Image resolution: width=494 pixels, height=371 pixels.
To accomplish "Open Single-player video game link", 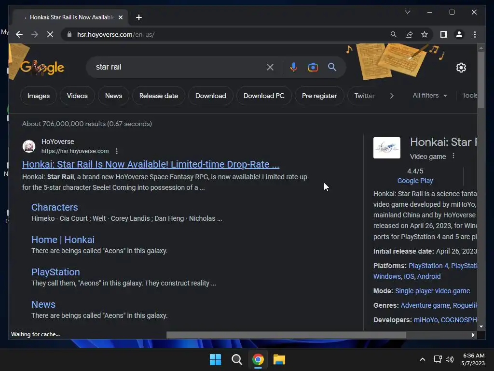I will (x=432, y=291).
